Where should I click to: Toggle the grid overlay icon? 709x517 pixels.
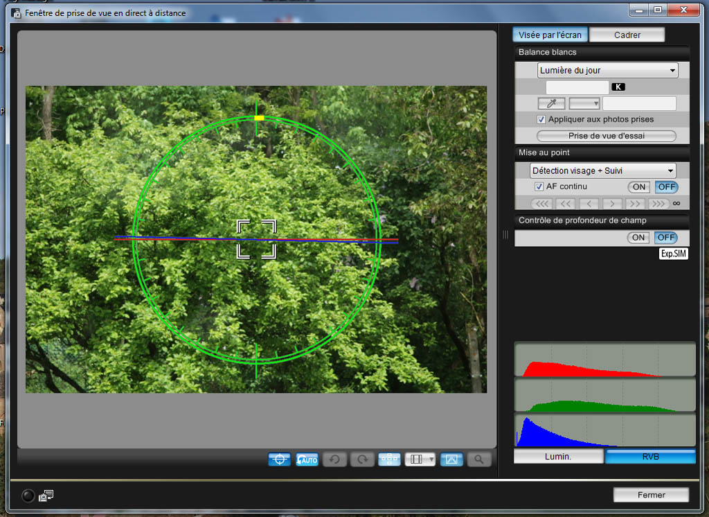click(x=390, y=459)
